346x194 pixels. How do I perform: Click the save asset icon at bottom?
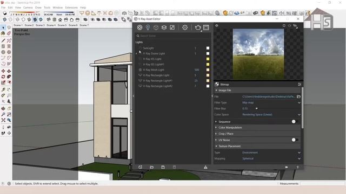(163, 167)
